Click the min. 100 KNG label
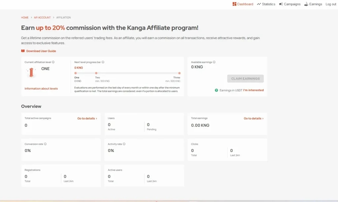Screen dimensions: 338x202 click(x=102, y=81)
